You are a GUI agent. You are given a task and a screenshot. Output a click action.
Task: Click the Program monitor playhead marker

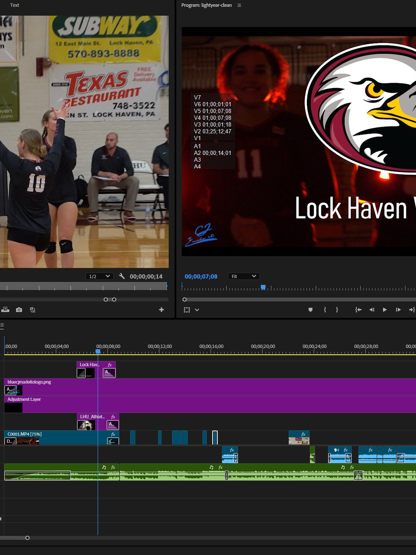263,287
